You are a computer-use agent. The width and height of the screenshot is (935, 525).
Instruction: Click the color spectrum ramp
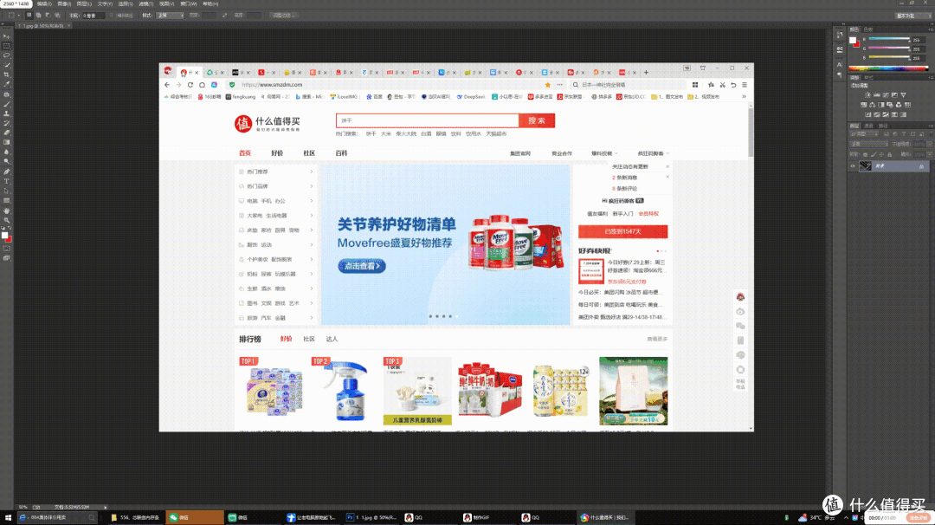click(888, 68)
